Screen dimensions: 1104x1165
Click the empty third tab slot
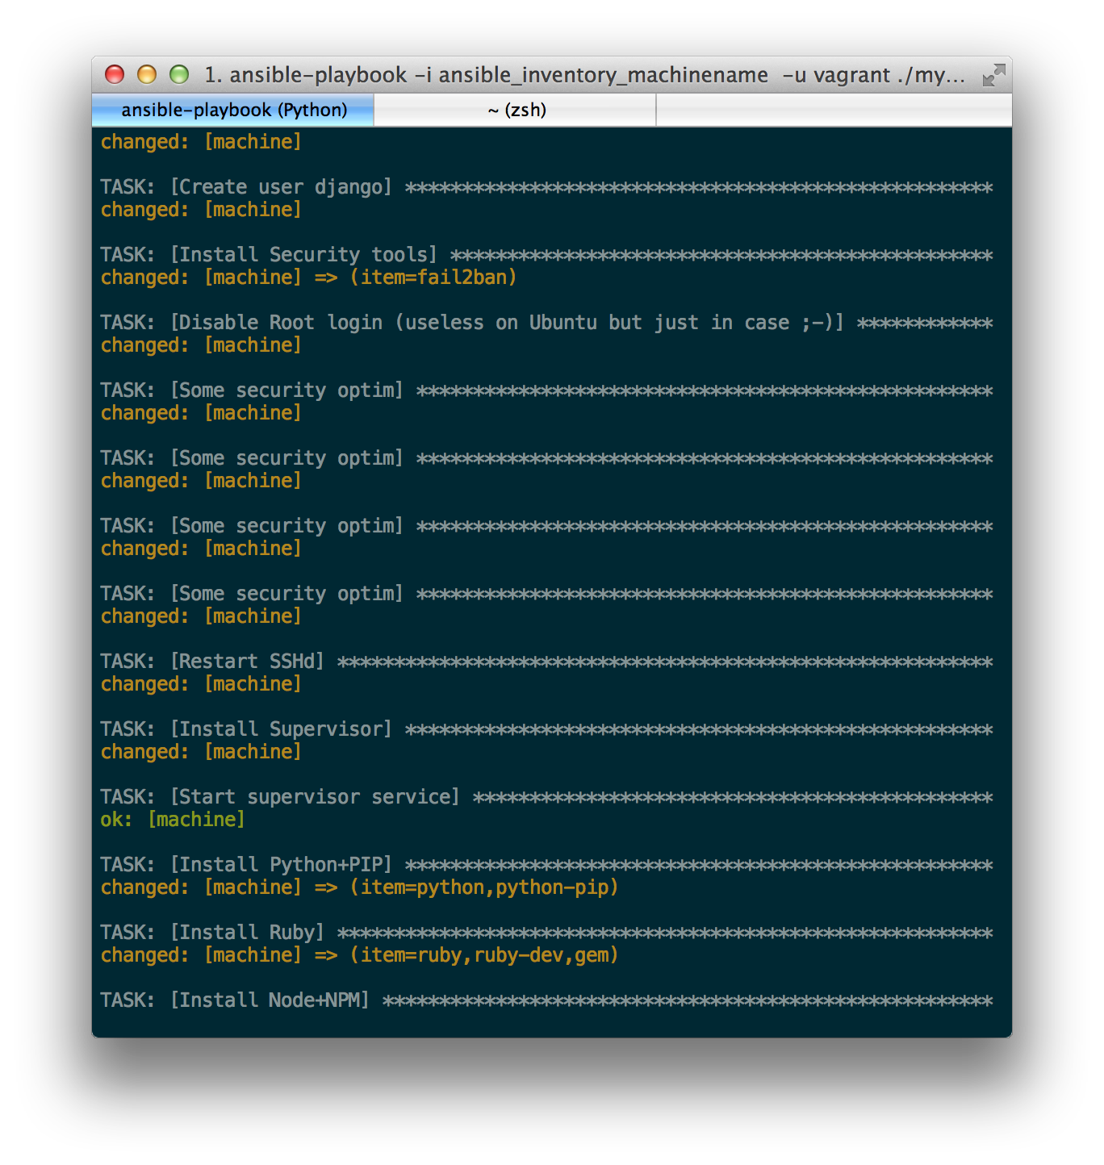[x=831, y=110]
